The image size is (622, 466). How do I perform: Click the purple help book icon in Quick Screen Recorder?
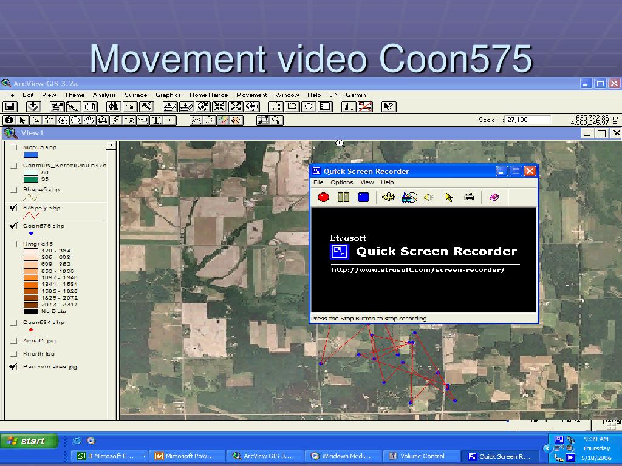coord(494,197)
